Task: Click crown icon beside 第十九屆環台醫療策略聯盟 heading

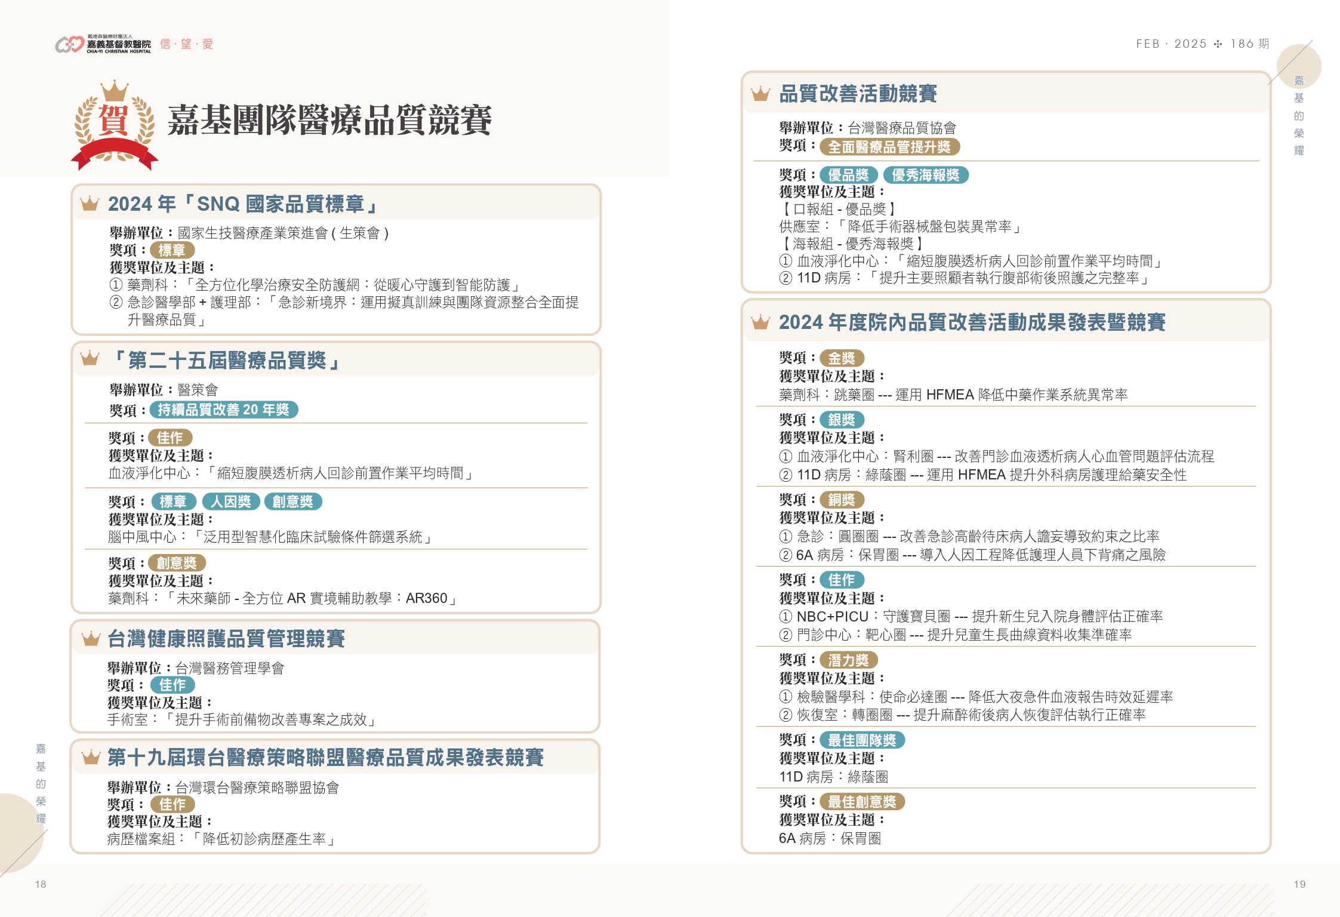Action: tap(90, 758)
